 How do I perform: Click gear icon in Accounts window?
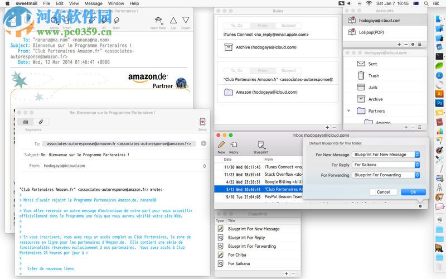413,45
